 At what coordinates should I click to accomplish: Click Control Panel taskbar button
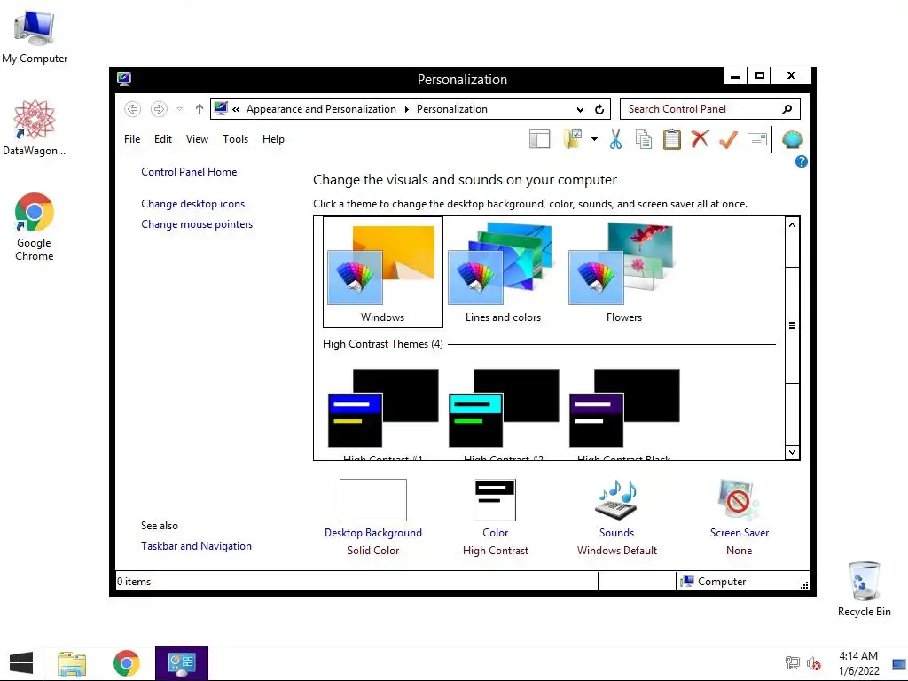click(x=182, y=663)
